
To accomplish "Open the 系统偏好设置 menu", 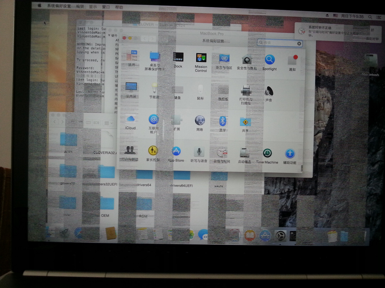I will (59, 6).
